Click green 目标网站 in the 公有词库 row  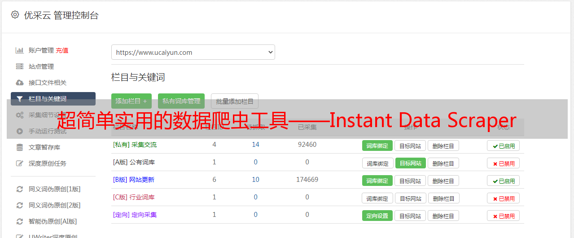coord(411,163)
